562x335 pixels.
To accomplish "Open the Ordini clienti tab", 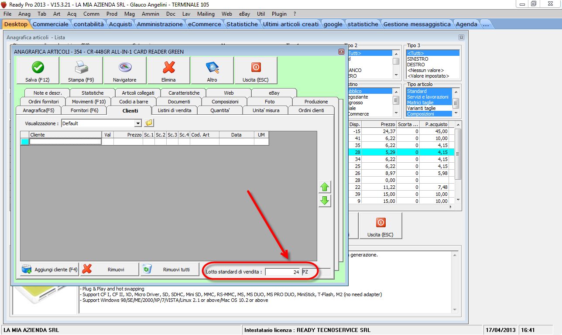I will coord(311,110).
